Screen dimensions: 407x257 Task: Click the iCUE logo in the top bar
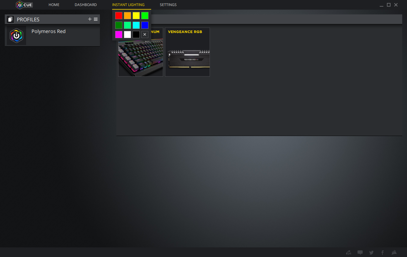[24, 5]
